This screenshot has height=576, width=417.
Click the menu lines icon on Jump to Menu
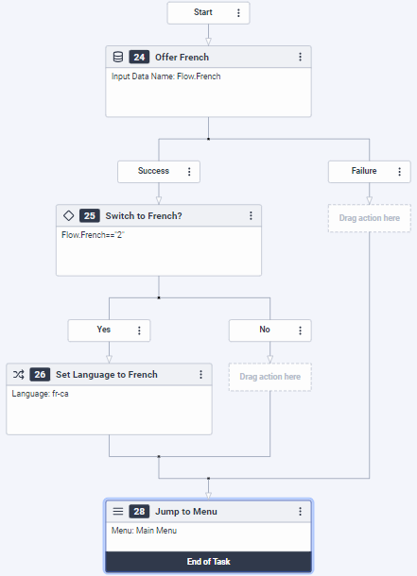(x=118, y=512)
